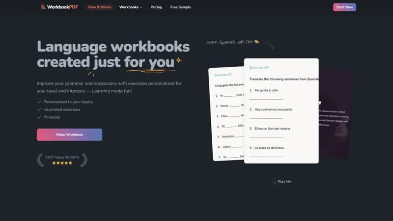Click the 'Hoy cocinamos una paella' sentence
The width and height of the screenshot is (393, 221).
[x=273, y=110]
